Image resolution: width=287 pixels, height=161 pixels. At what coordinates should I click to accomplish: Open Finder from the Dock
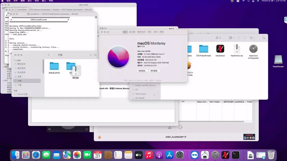tap(15, 155)
